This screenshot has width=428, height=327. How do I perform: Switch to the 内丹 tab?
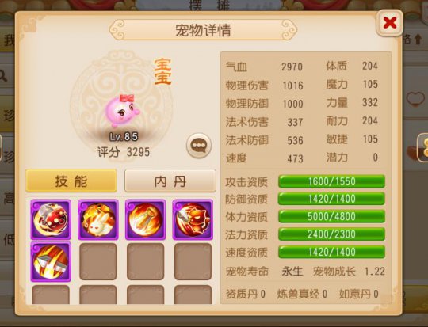[x=170, y=181]
